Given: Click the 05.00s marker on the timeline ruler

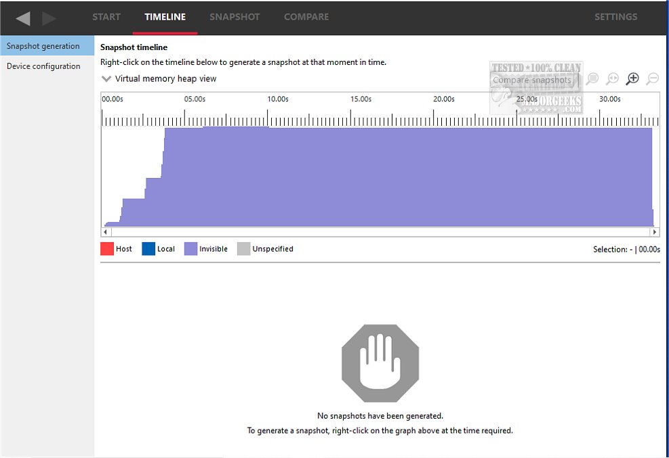Looking at the screenshot, I should click(195, 99).
